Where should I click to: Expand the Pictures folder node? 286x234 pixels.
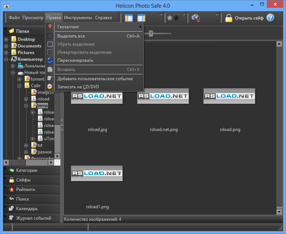(x=6, y=53)
